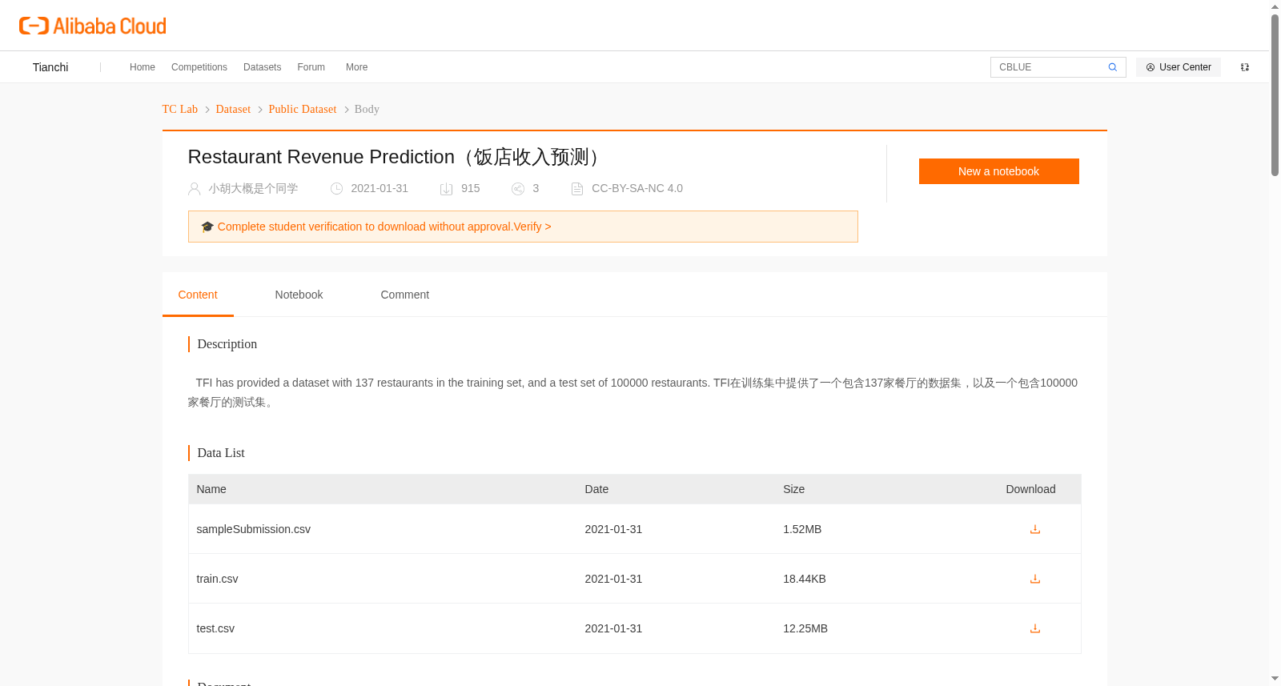Click the download count icon beside 915
Screen dimensions: 1281x686
(447, 189)
